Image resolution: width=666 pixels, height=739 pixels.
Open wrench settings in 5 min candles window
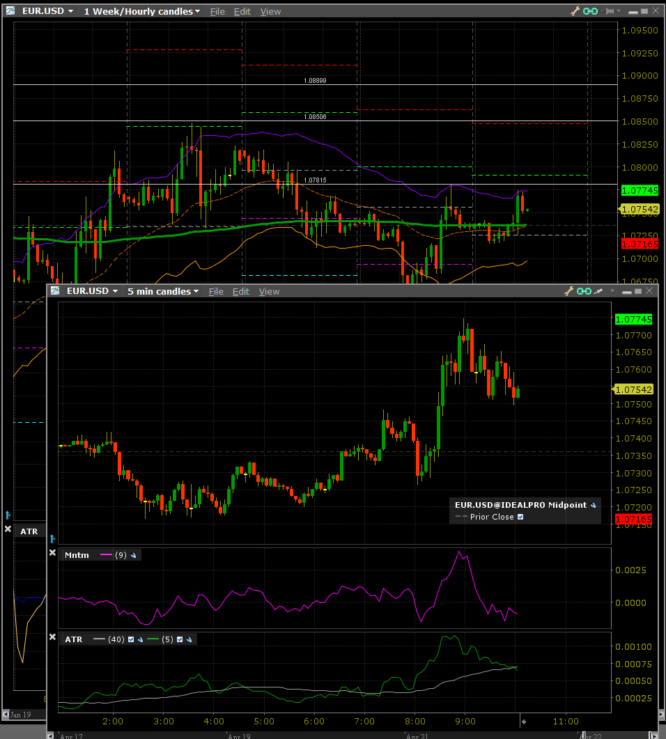point(569,291)
